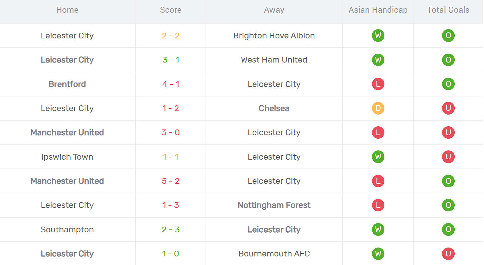Select the Total Goals column header

click(448, 10)
